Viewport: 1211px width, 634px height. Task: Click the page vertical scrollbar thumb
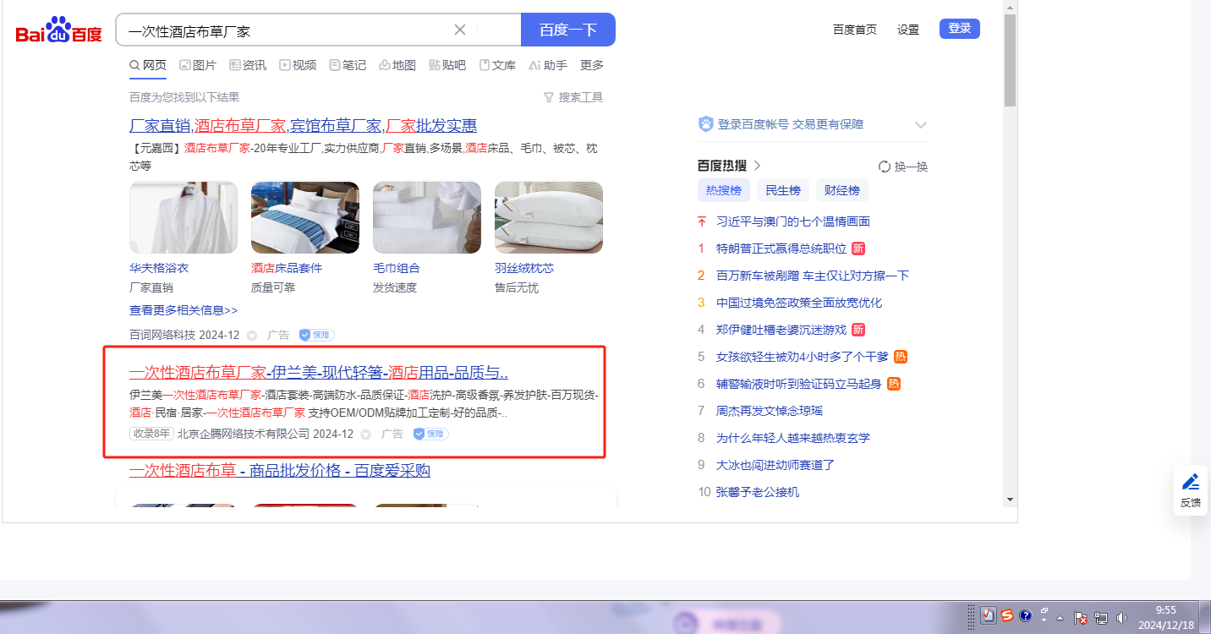pyautogui.click(x=1010, y=60)
